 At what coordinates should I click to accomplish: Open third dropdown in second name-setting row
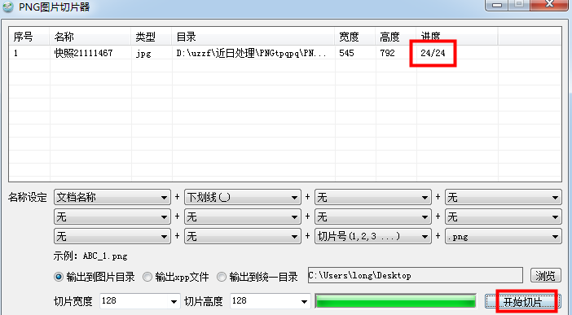click(x=373, y=217)
